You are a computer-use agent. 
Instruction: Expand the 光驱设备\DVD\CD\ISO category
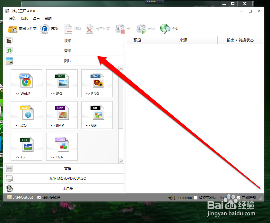click(64, 178)
